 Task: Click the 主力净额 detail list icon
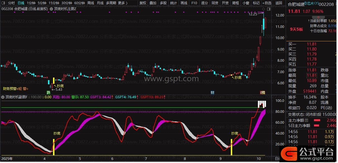(x=307, y=120)
